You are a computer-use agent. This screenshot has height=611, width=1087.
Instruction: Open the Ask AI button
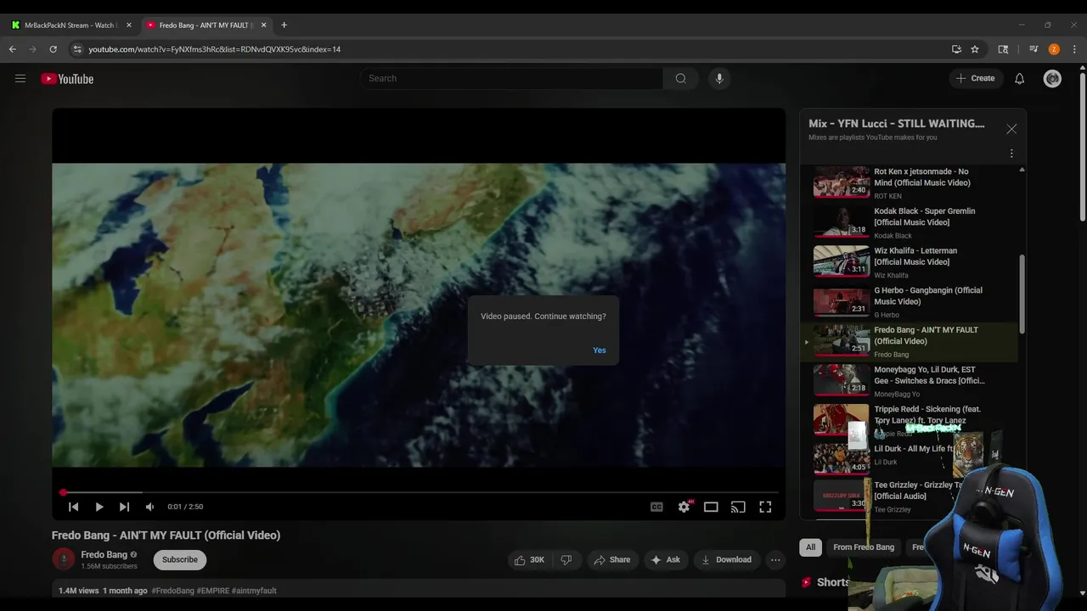pyautogui.click(x=665, y=559)
